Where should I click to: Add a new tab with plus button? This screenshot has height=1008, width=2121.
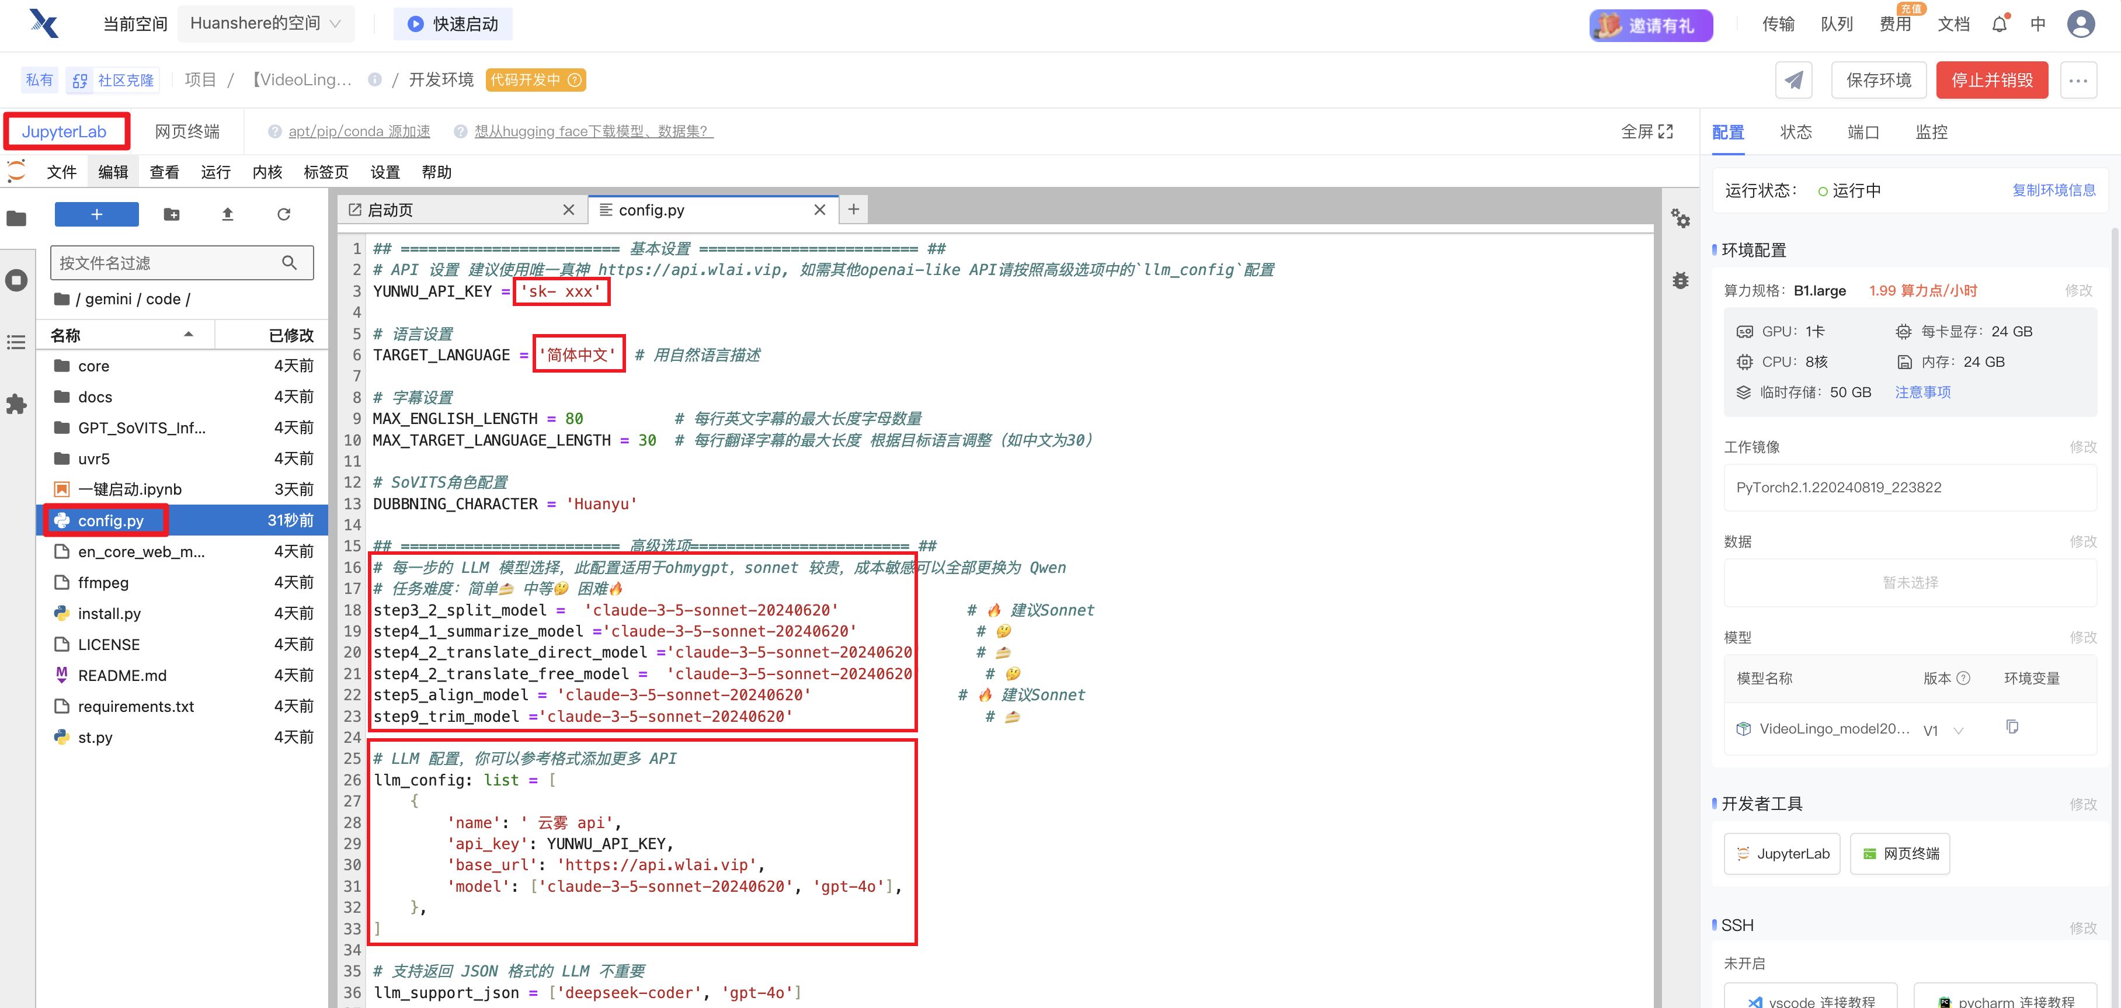click(x=854, y=210)
